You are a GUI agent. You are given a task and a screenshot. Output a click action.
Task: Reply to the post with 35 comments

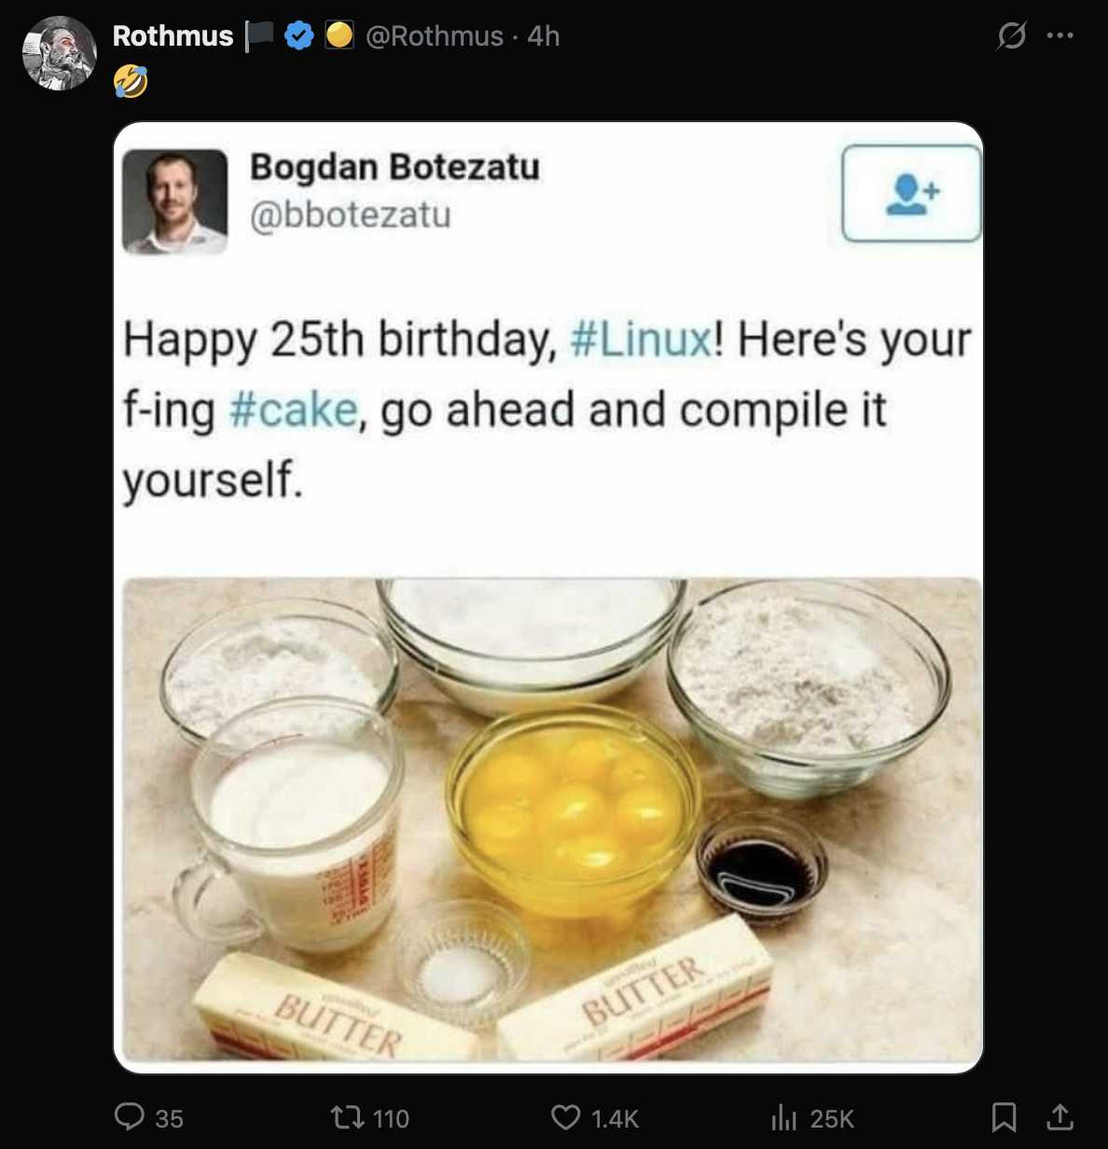148,1117
